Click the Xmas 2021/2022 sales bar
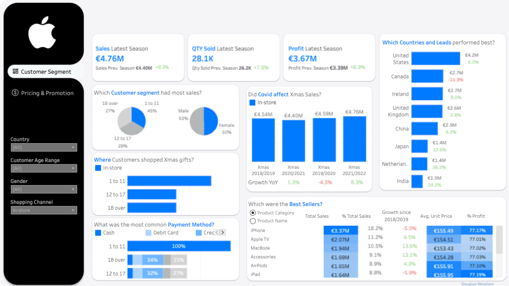 (354, 139)
